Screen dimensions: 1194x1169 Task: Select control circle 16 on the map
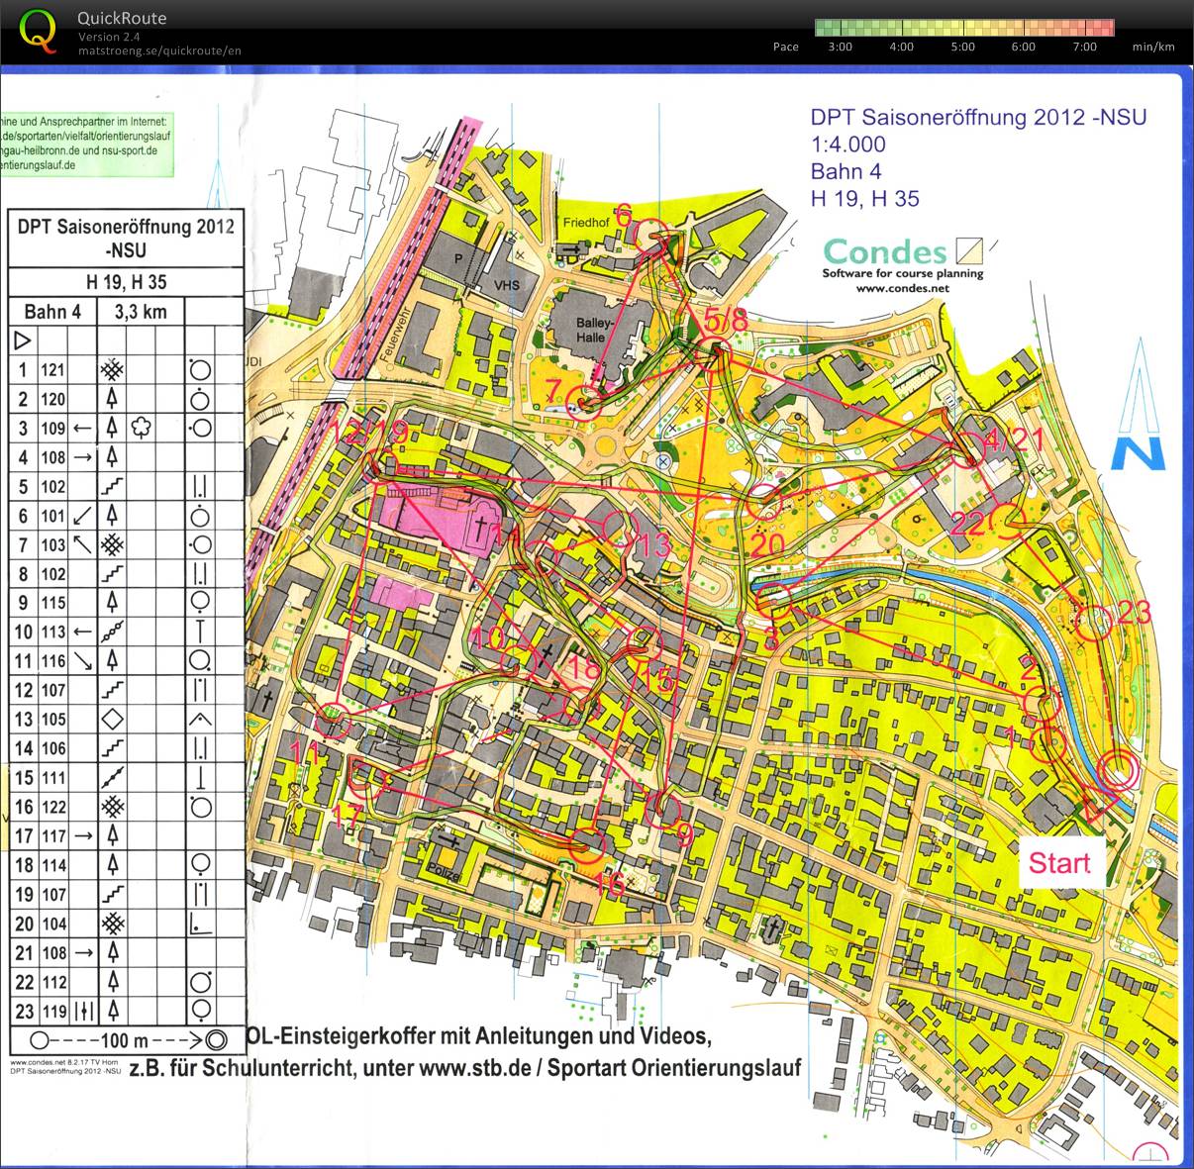click(x=587, y=844)
